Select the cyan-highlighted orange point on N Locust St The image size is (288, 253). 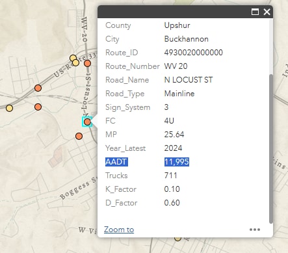[87, 122]
